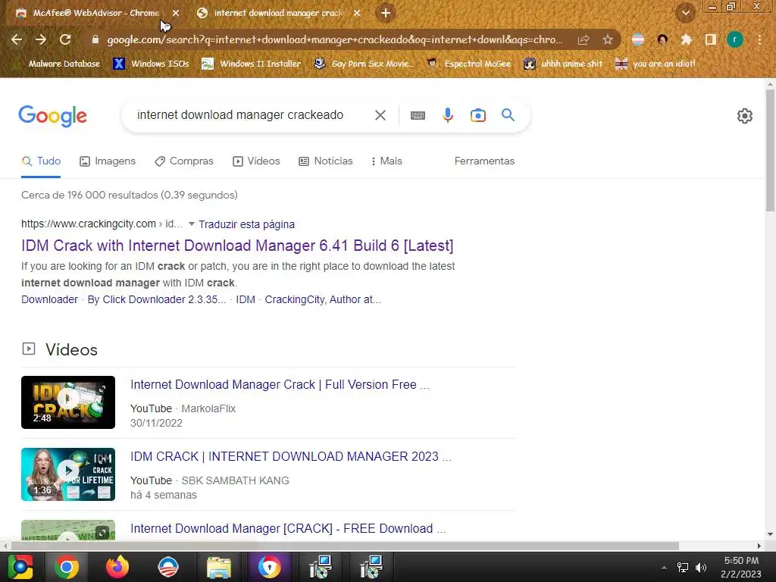Open the tab search dropdown arrow
The height and width of the screenshot is (582, 776).
686,14
